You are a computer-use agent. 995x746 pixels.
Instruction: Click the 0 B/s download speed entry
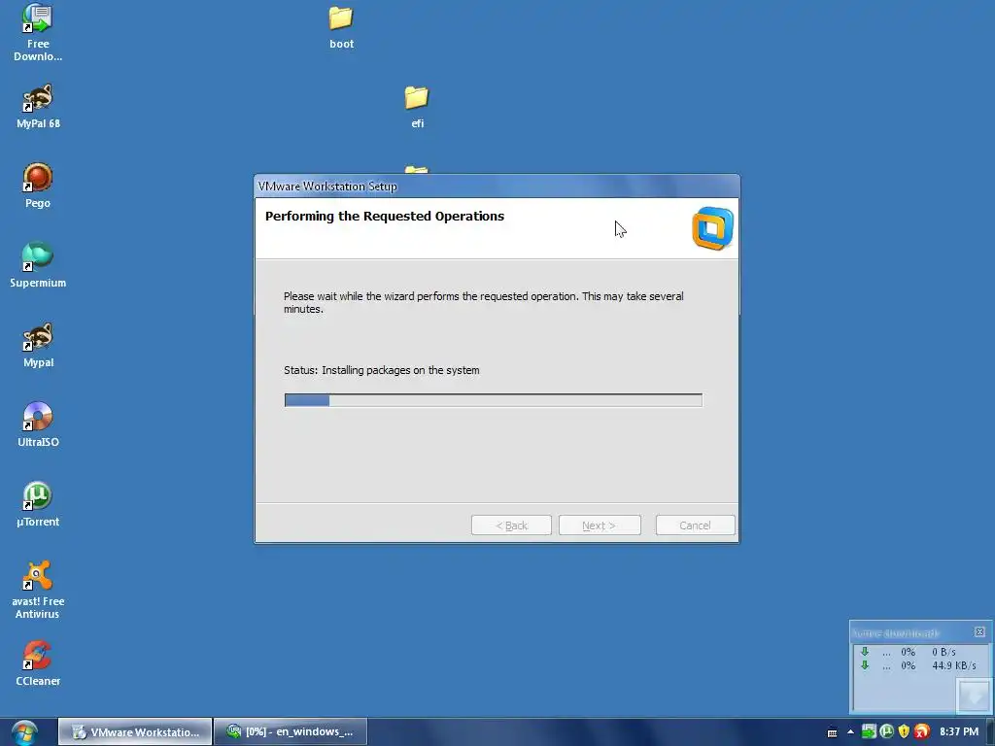[x=944, y=652]
